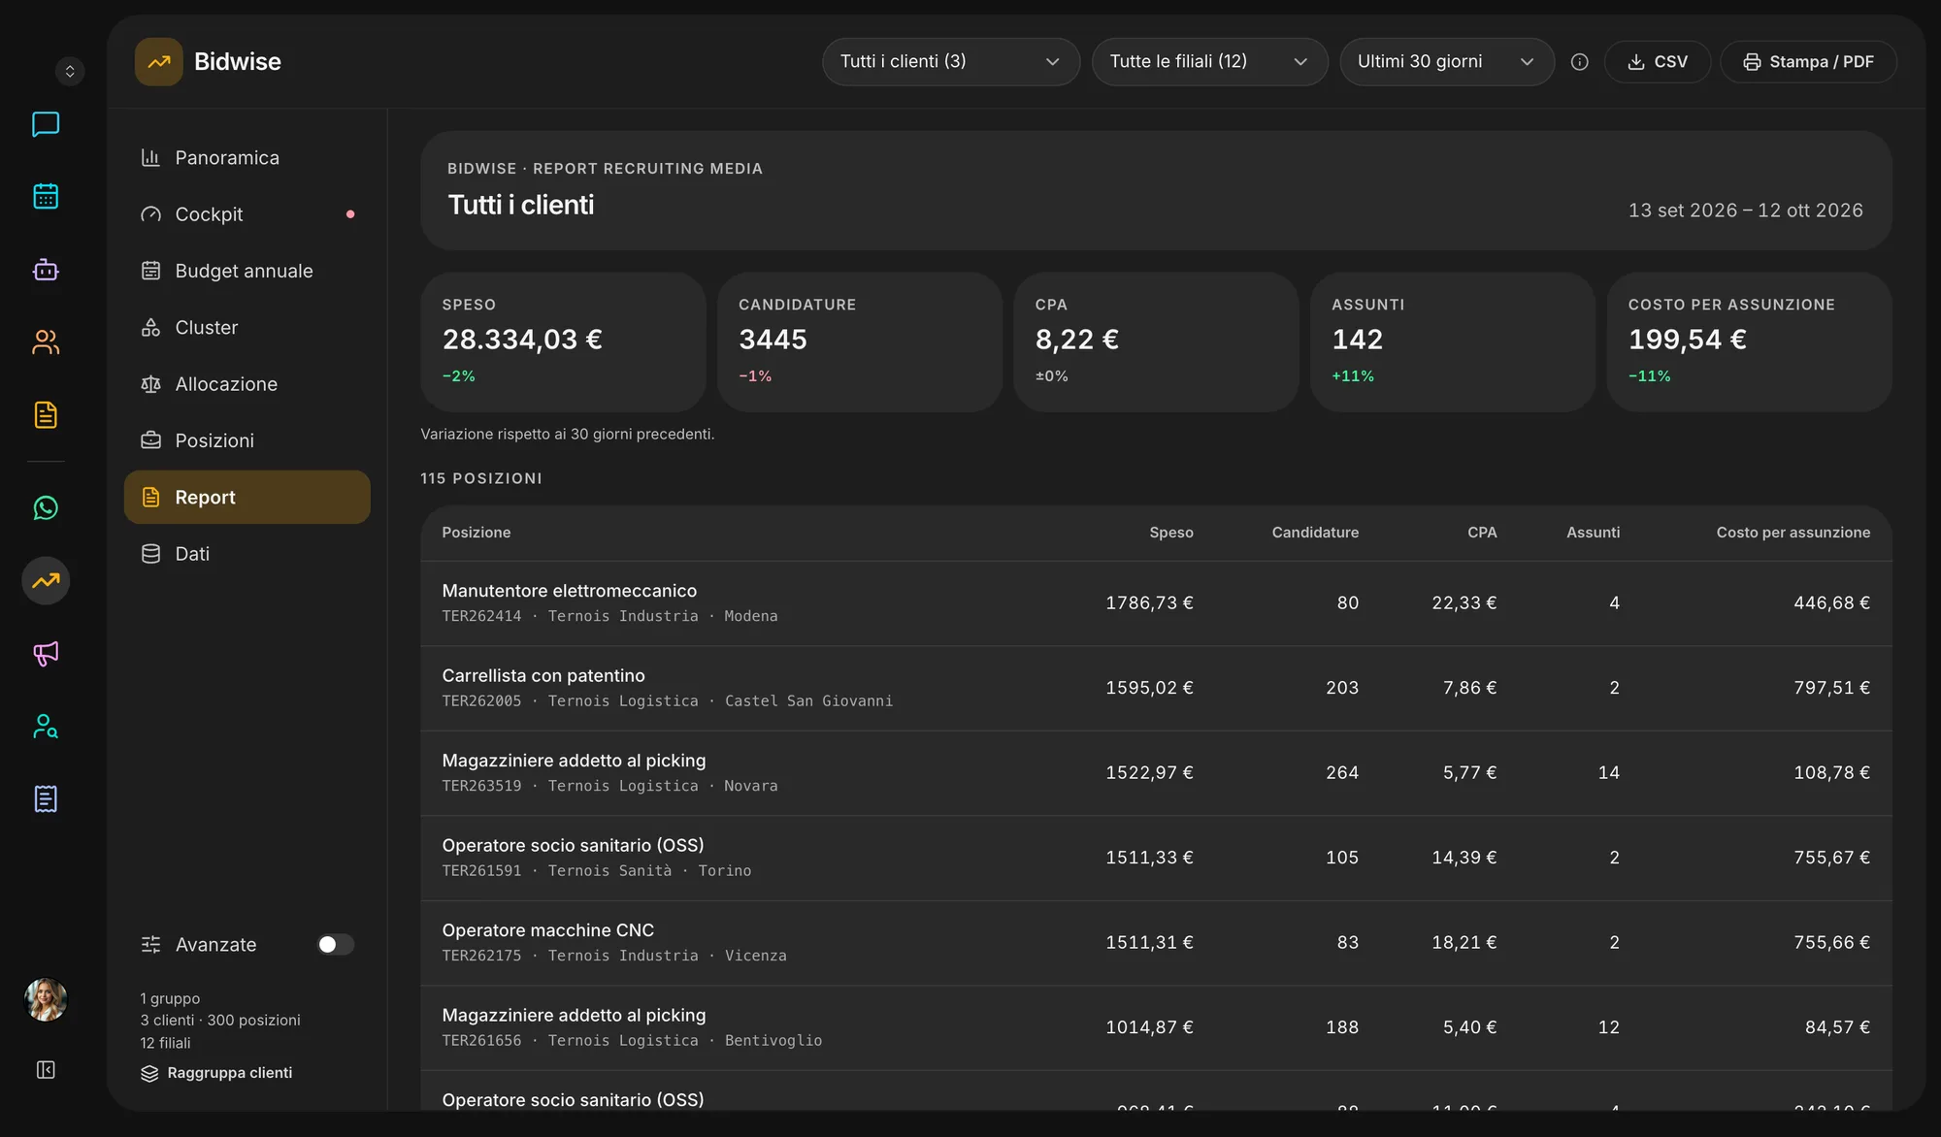Screen dimensions: 1941x1137
Task: Open the calendar icon in left rail
Action: [x=46, y=196]
